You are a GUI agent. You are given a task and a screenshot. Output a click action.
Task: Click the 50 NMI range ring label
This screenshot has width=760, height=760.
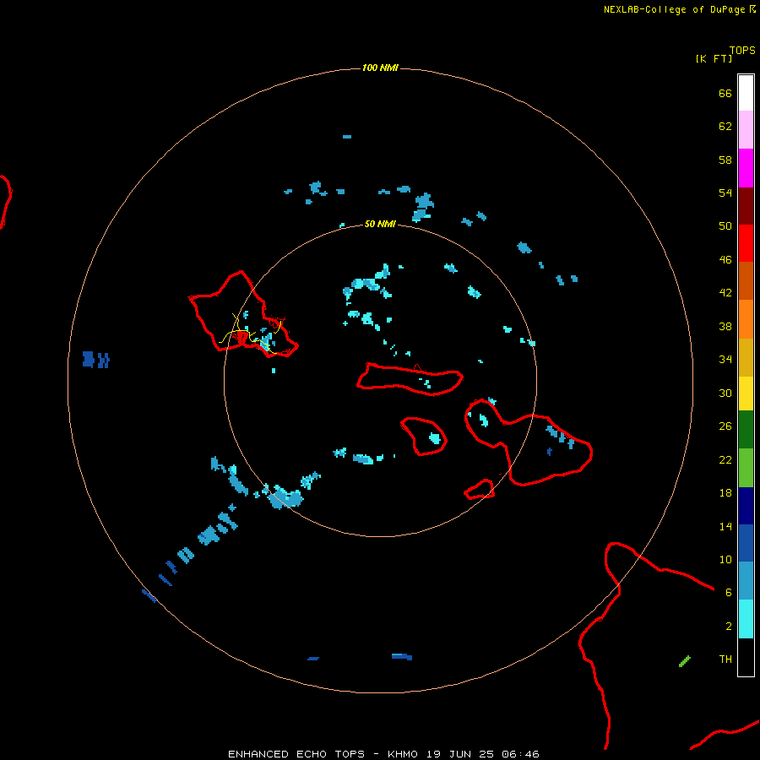[380, 224]
